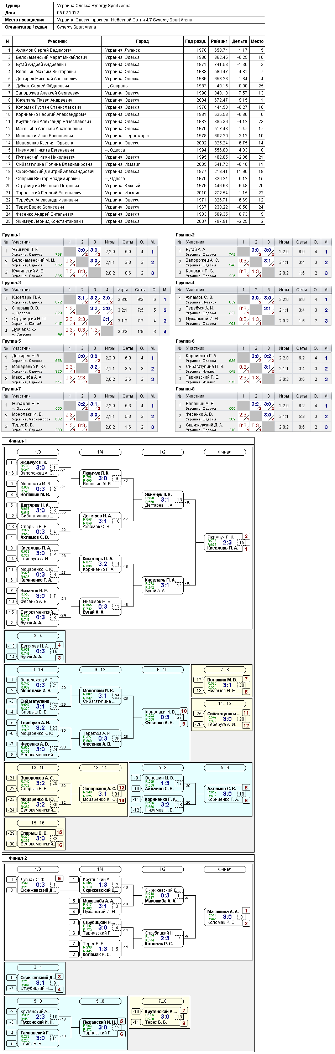Viewport: 335px width, 1054px height.
Task: Select the Финал-2 section title
Action: click(x=17, y=858)
